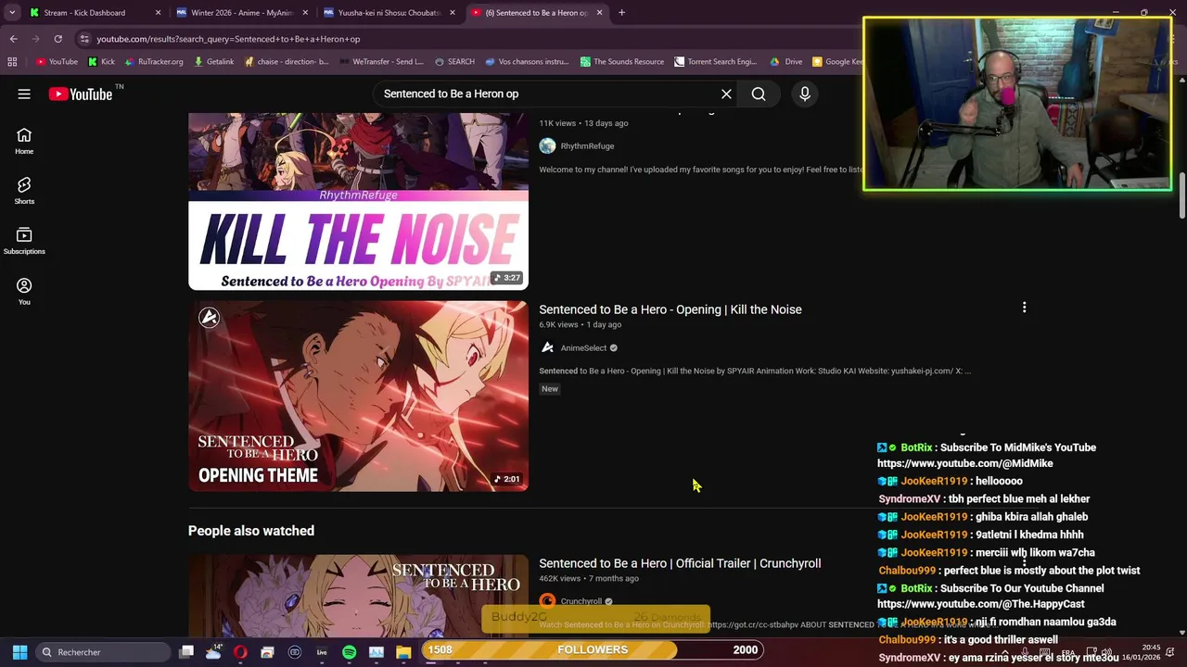
Task: Go to Home in YouTube sidebar
Action: [x=24, y=141]
